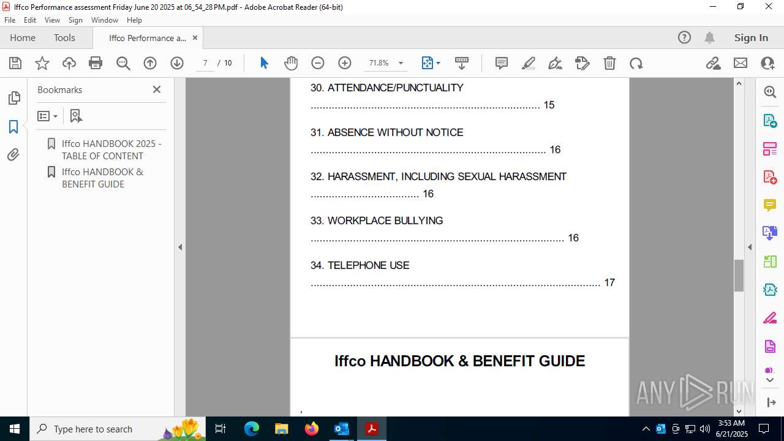
Task: Open the notifications bell
Action: click(x=709, y=37)
